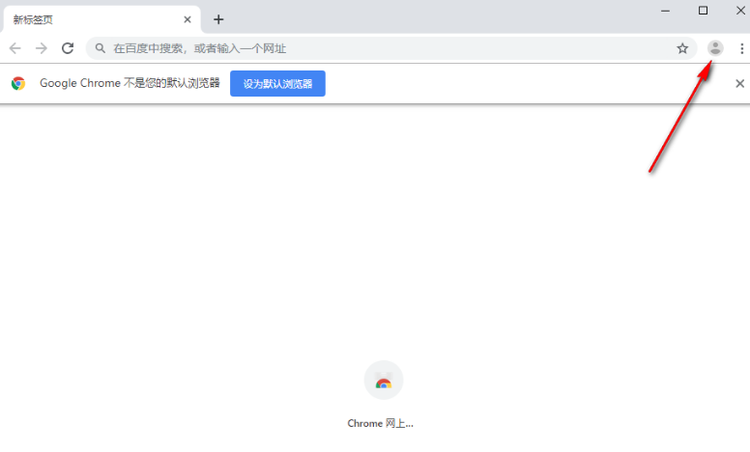Click the Chrome logo in the infobar
The height and width of the screenshot is (452, 750).
click(18, 84)
